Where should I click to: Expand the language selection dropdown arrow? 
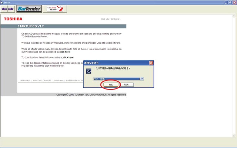point(142,79)
